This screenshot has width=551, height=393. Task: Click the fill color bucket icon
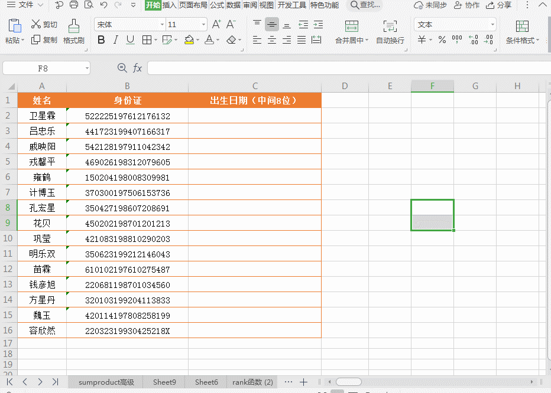click(189, 40)
